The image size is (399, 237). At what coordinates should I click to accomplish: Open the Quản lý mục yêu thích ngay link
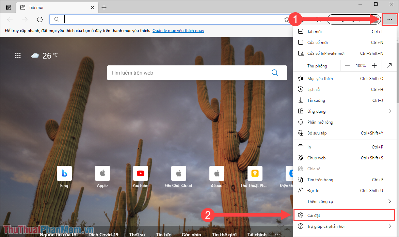pyautogui.click(x=178, y=30)
